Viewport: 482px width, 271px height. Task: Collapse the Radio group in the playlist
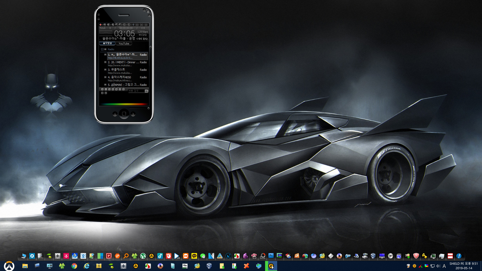102,49
